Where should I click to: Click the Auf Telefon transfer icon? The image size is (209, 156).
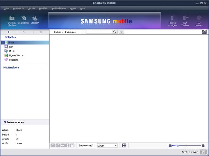tap(185, 21)
